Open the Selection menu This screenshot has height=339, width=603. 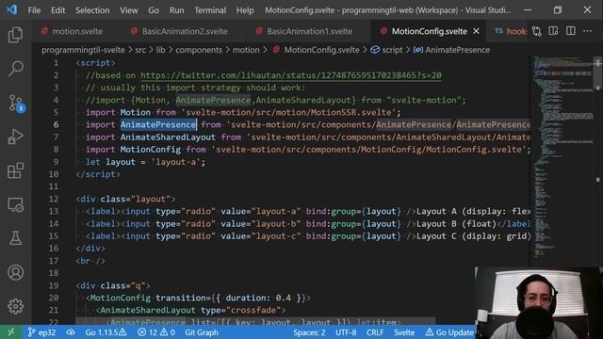pos(92,10)
